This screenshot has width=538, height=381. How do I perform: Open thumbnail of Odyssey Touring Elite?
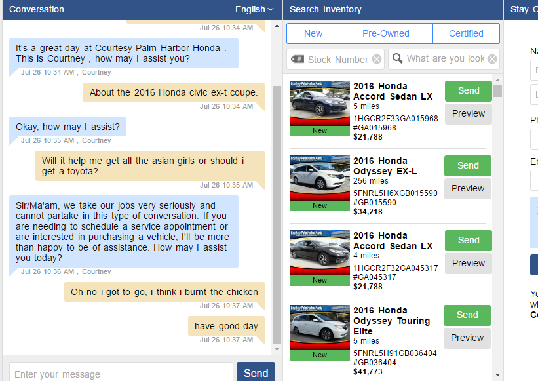pos(319,333)
